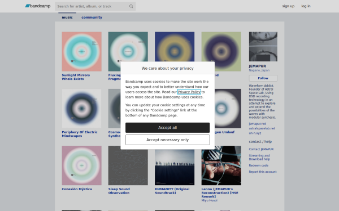Click the Redeem code link
339x211 pixels.
(259, 165)
